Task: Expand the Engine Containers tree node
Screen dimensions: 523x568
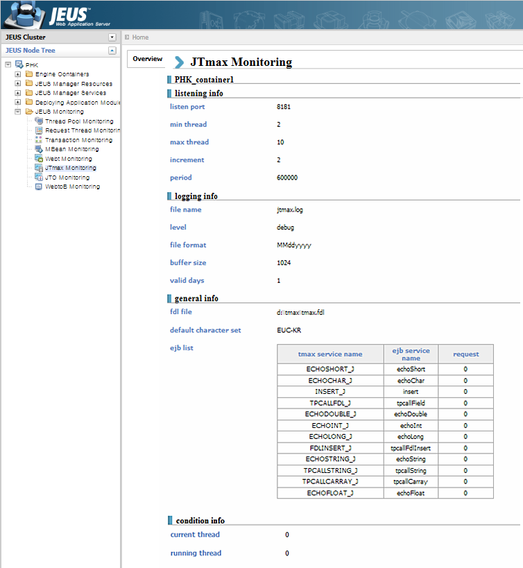Action: pyautogui.click(x=18, y=74)
